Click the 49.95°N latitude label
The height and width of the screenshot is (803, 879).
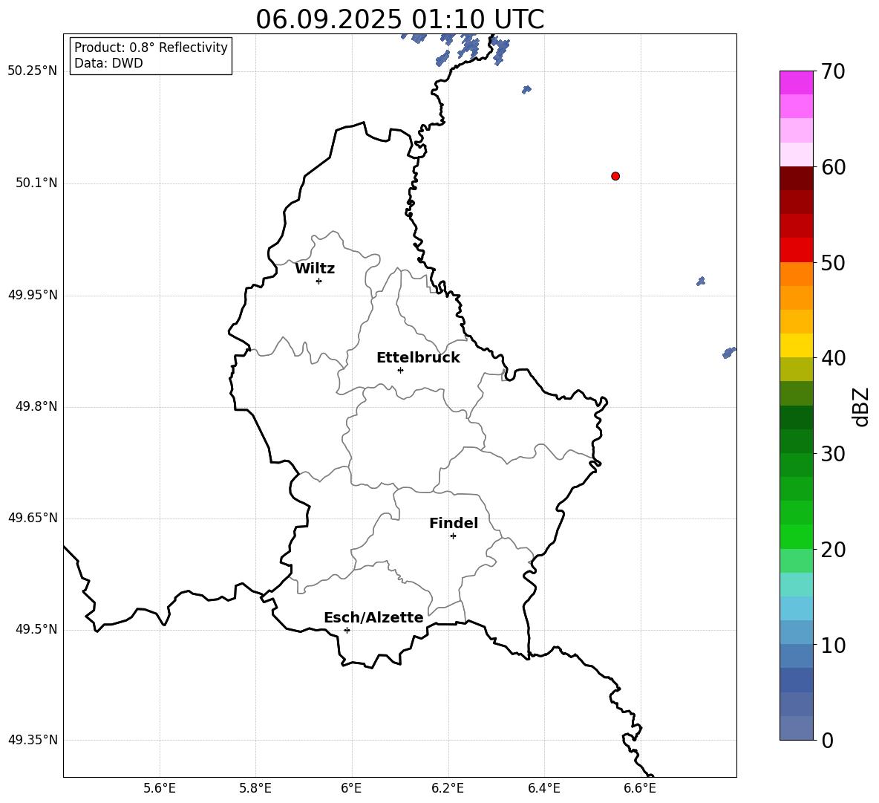(x=33, y=295)
